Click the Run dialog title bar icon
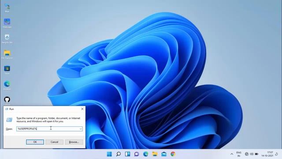The height and width of the screenshot is (159, 282). point(7,109)
